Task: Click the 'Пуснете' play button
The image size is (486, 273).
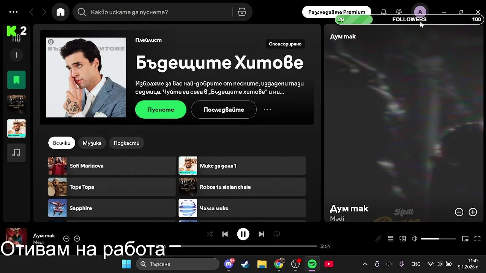Action: click(x=161, y=110)
